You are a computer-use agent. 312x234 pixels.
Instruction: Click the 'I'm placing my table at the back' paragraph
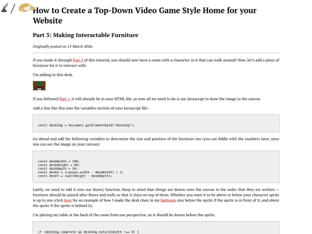[x=124, y=215]
